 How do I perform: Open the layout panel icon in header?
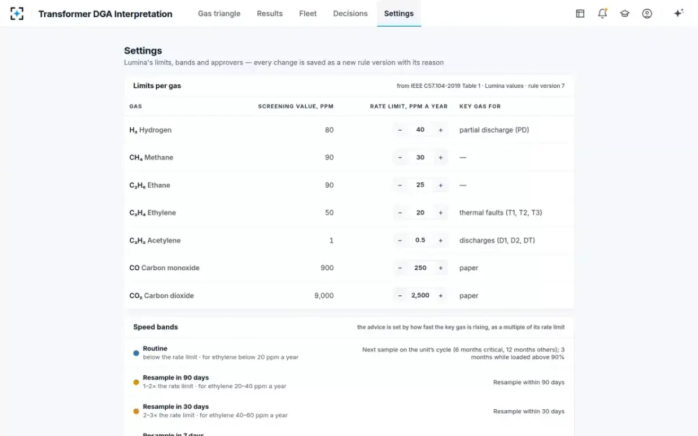coord(580,13)
